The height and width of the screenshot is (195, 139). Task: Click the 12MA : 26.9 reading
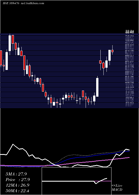pyautogui.click(x=17, y=185)
